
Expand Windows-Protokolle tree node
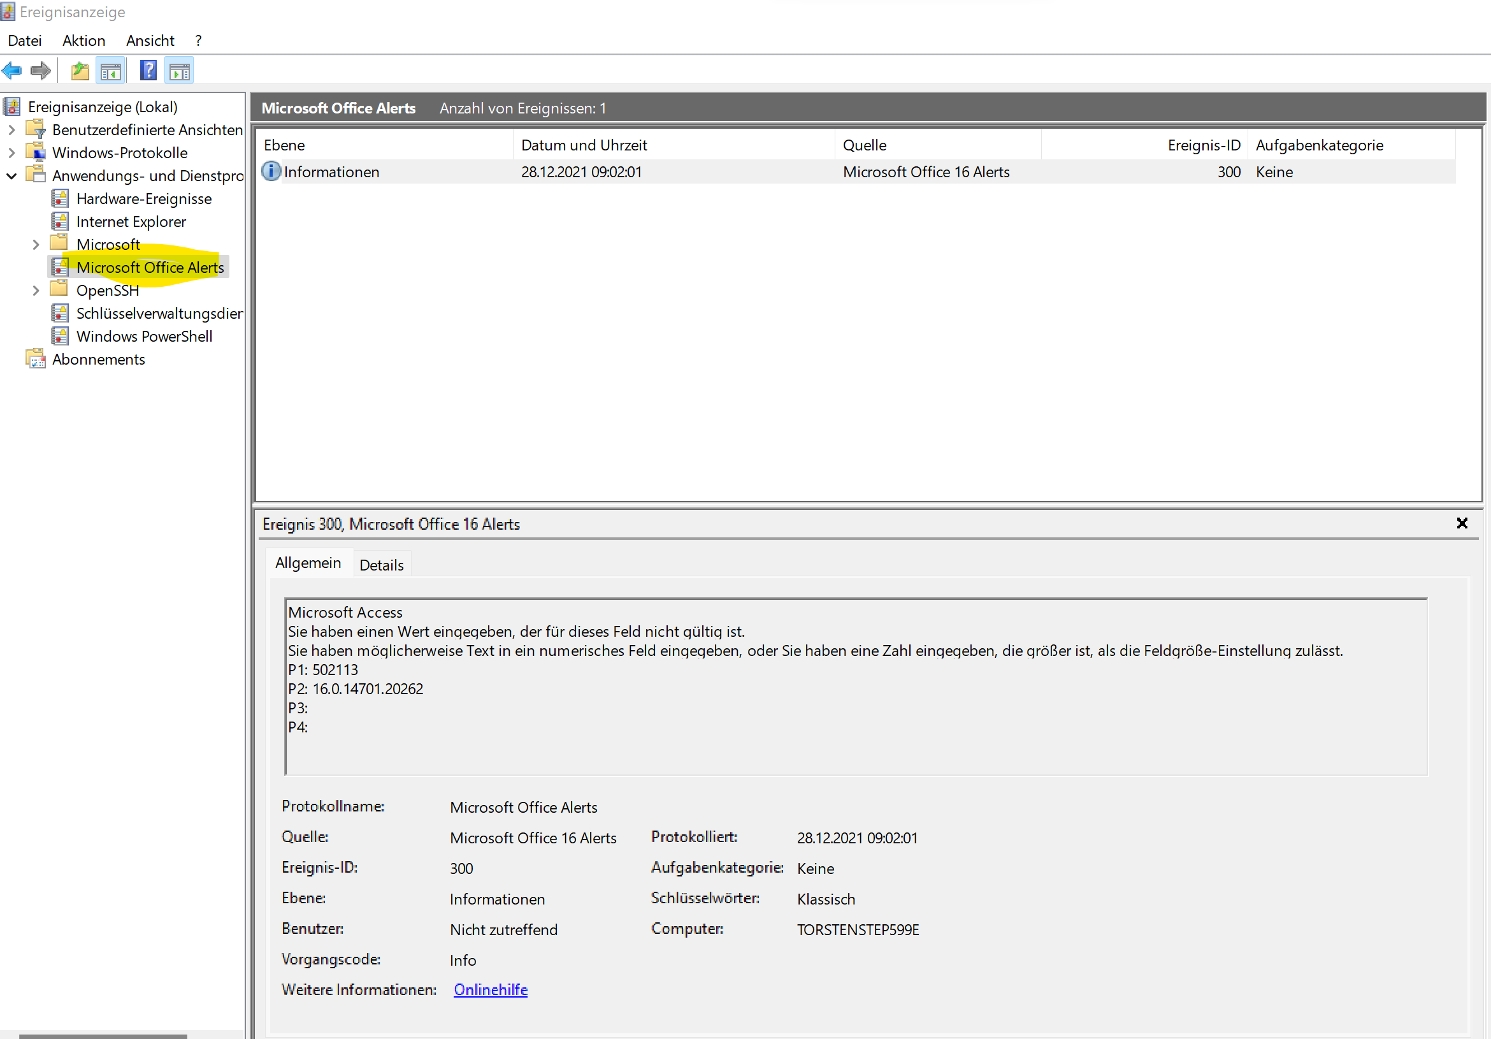point(11,153)
